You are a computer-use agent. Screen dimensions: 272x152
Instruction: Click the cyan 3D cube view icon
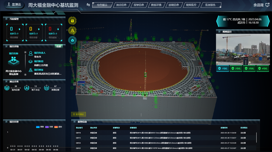click(72, 40)
